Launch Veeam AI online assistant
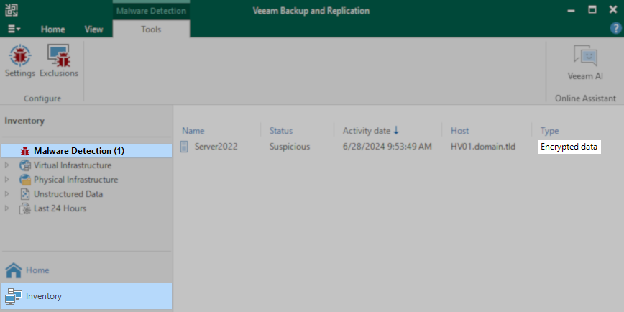This screenshot has width=624, height=312. click(585, 63)
